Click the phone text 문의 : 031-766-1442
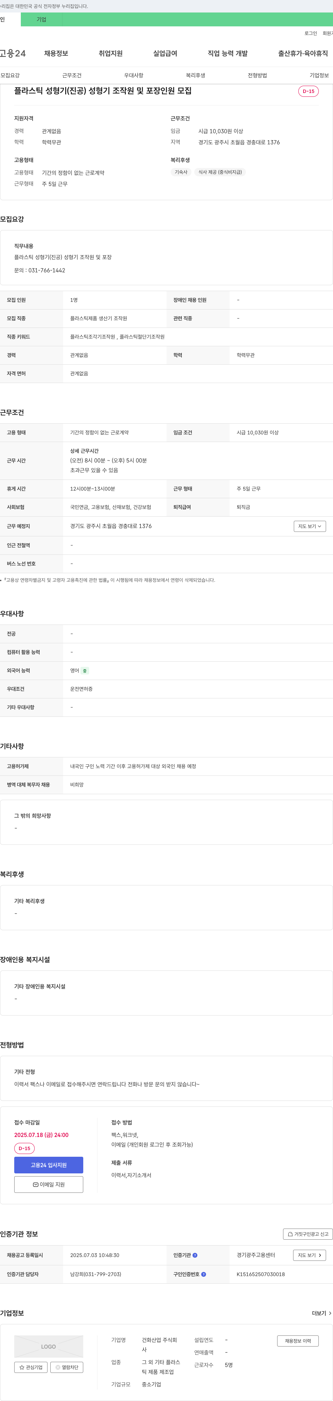Image resolution: width=333 pixels, height=1401 pixels. click(40, 270)
